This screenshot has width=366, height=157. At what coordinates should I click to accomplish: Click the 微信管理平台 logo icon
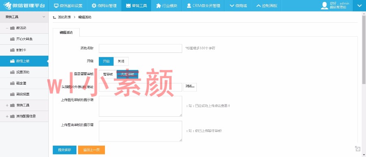(7, 5)
